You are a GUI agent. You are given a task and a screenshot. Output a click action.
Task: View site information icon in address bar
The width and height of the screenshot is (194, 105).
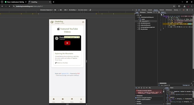pos(14,6)
